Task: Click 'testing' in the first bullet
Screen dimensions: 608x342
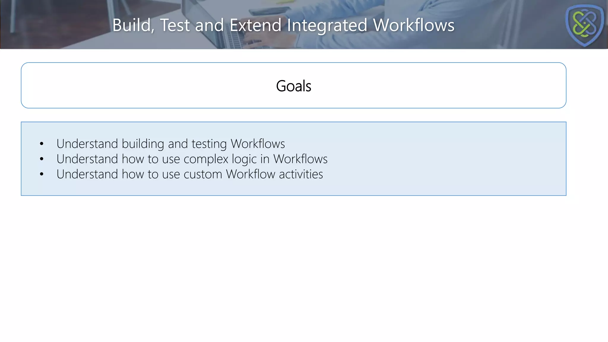Action: coord(209,144)
